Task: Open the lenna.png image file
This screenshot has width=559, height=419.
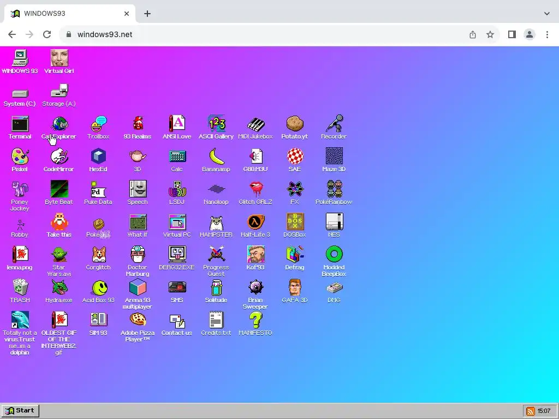Action: (x=20, y=255)
